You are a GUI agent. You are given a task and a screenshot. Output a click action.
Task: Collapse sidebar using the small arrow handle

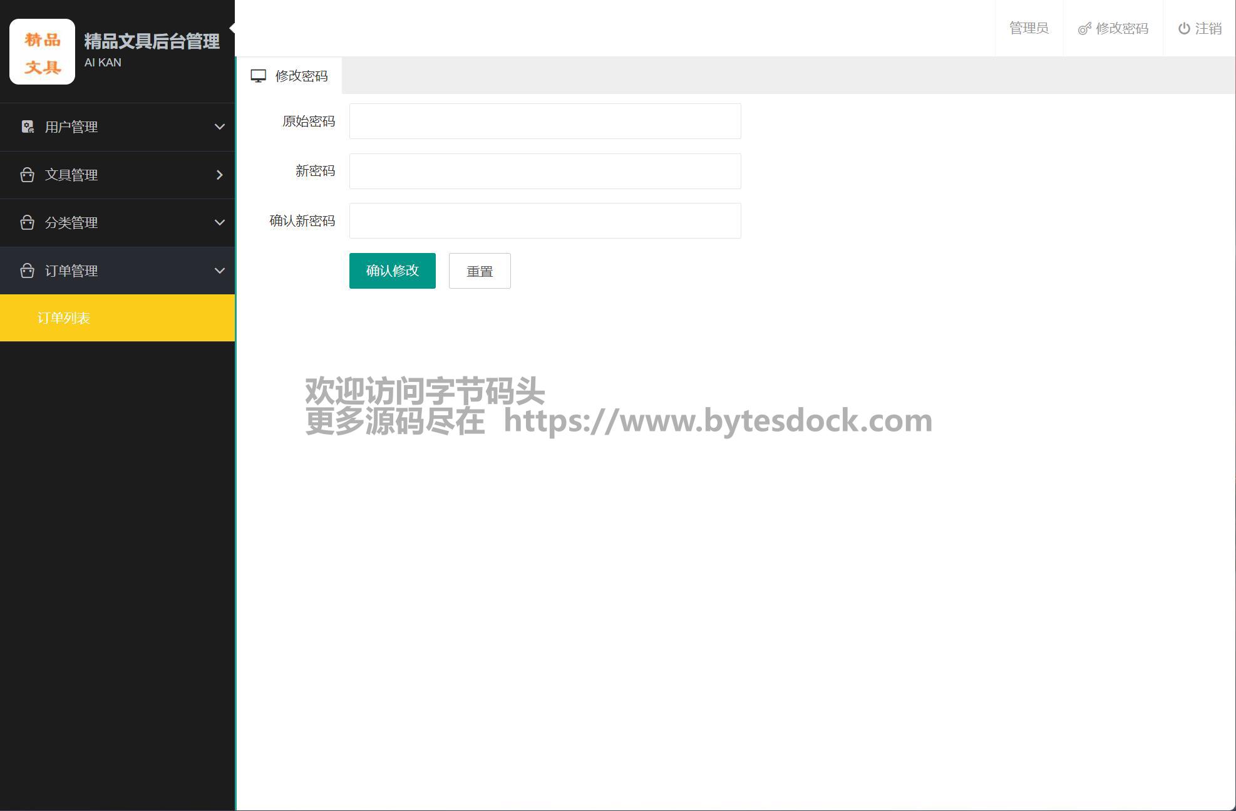click(x=232, y=28)
